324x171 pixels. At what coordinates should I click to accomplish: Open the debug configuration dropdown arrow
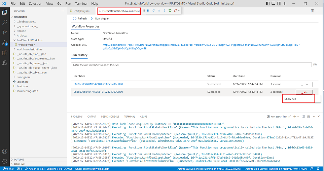(179, 11)
